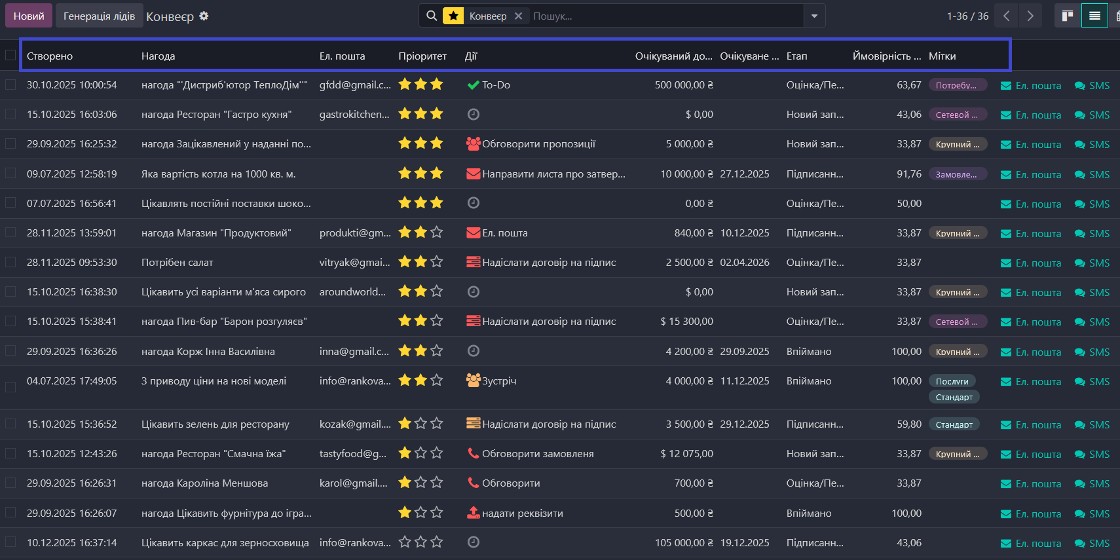The image size is (1120, 560).
Task: Click the Новий button
Action: coord(29,16)
